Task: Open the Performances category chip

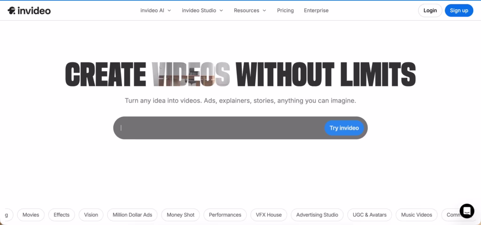Action: [225, 215]
